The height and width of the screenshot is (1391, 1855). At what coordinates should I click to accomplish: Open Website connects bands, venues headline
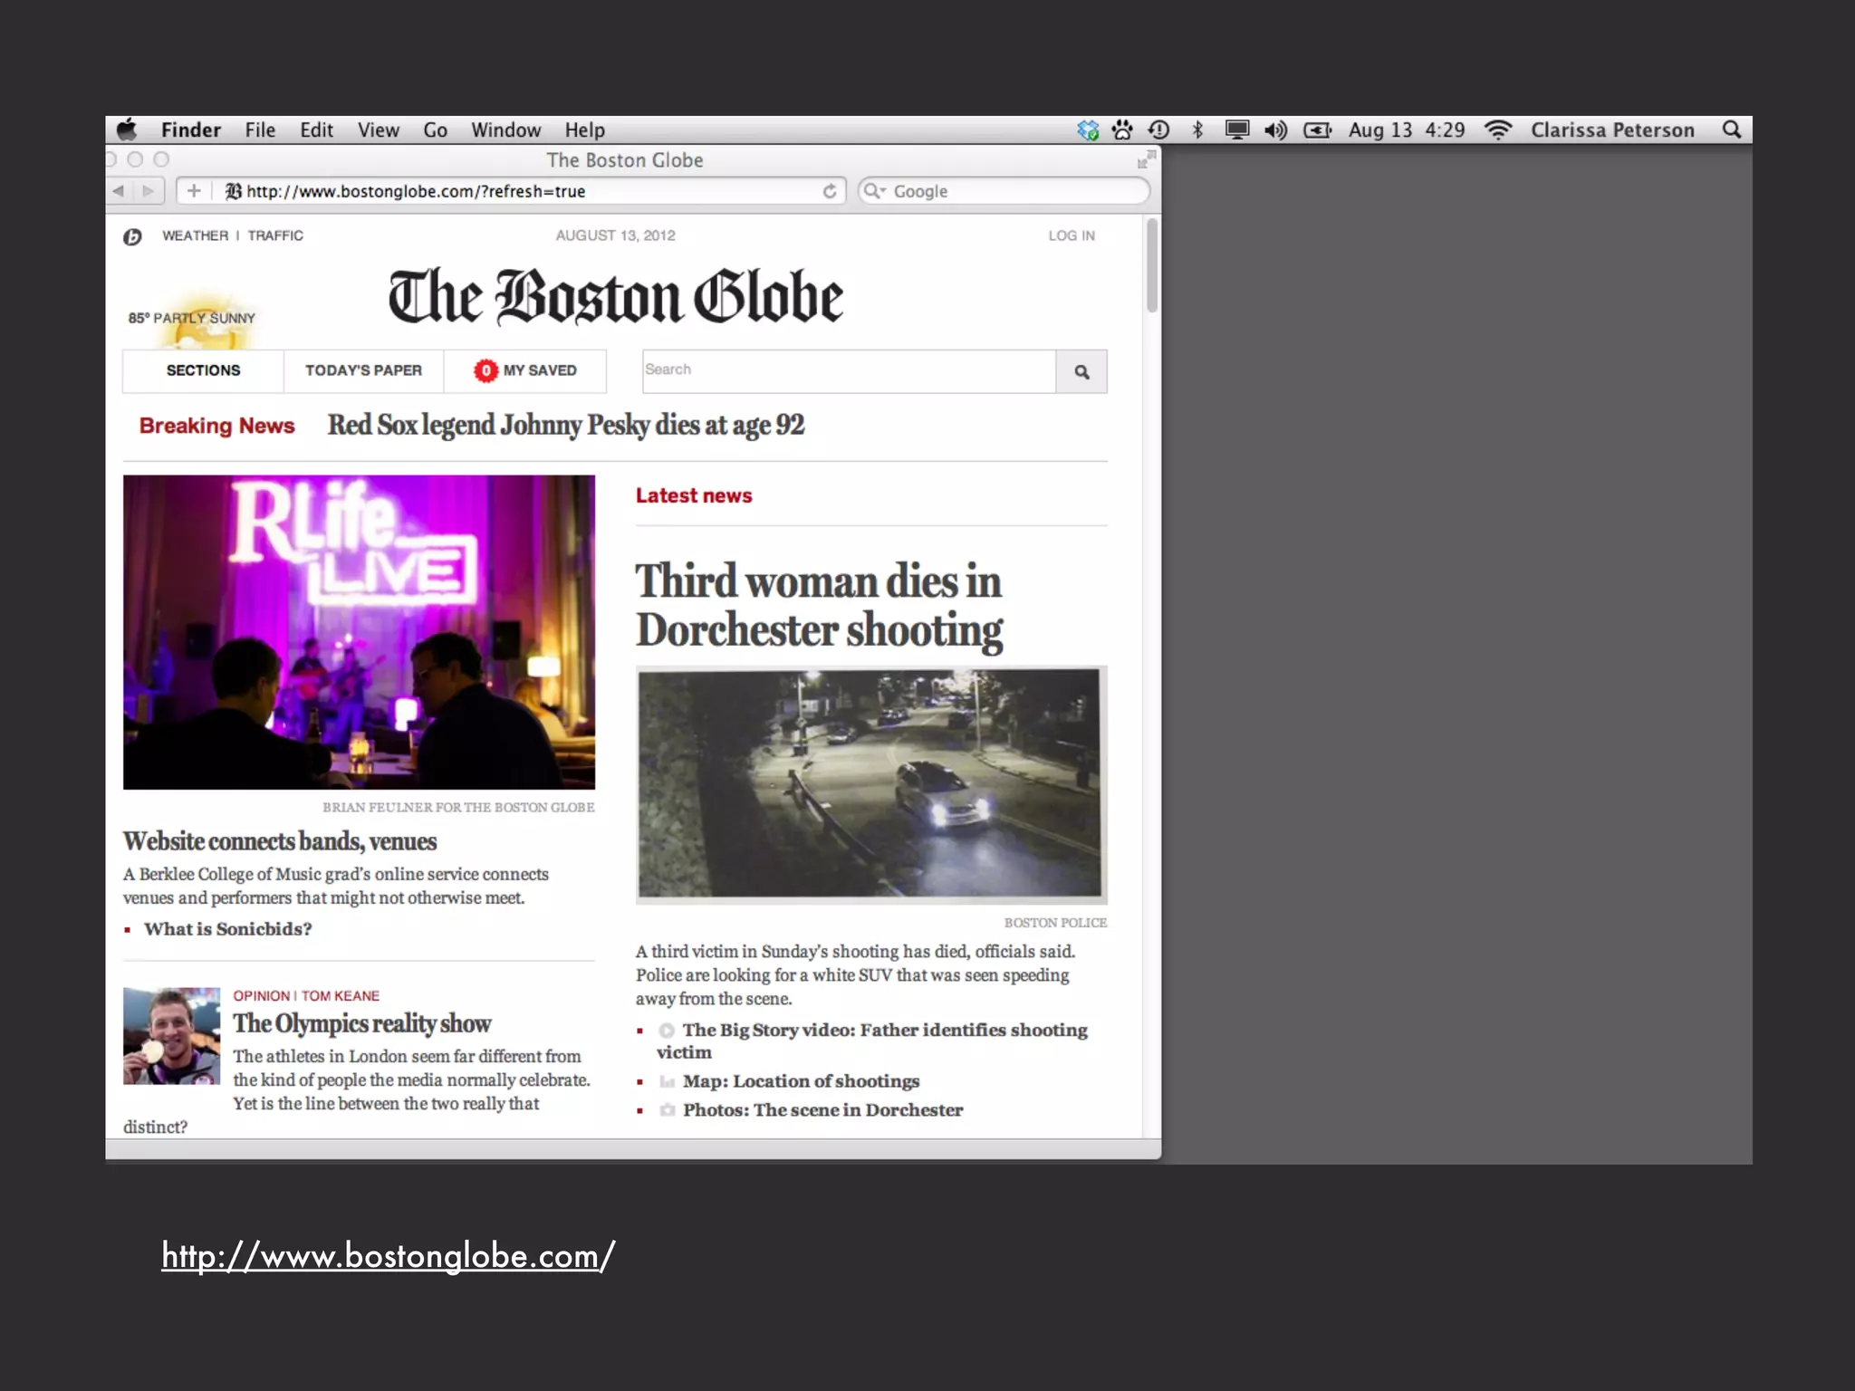[280, 841]
